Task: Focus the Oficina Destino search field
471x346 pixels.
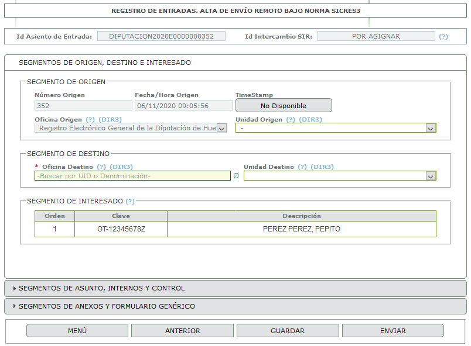Action: tap(132, 176)
